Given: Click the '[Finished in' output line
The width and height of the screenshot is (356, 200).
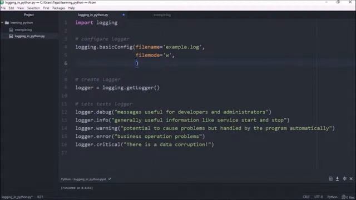Looking at the screenshot, I should [77, 188].
